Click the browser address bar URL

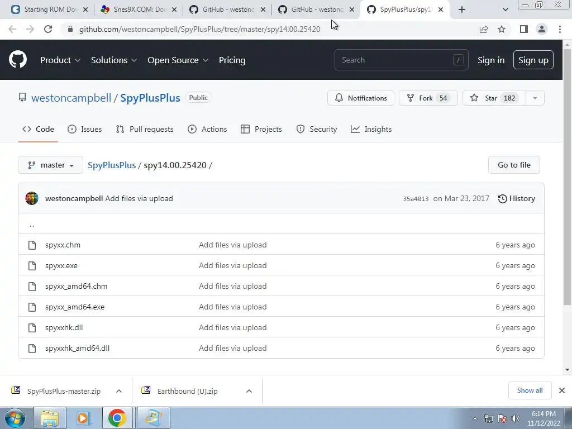[x=199, y=29]
